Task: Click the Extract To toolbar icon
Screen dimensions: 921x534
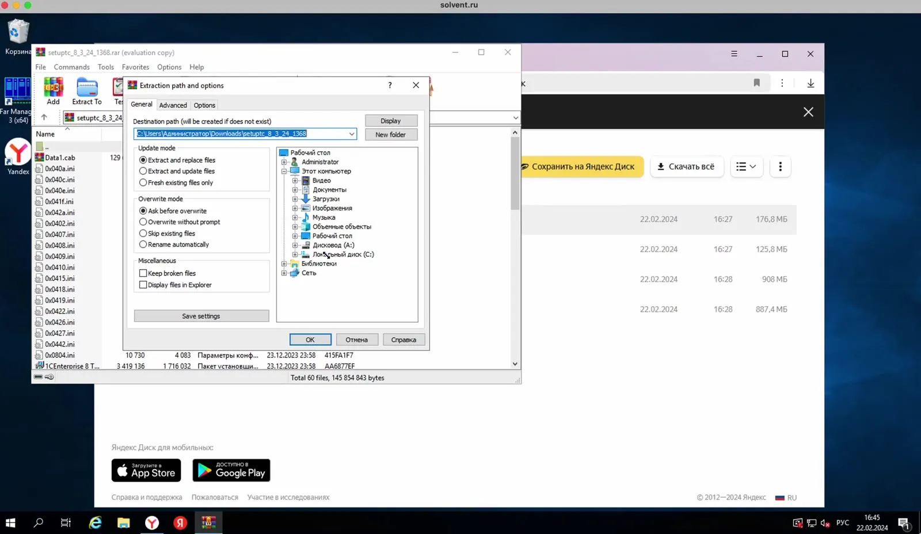Action: coord(87,91)
